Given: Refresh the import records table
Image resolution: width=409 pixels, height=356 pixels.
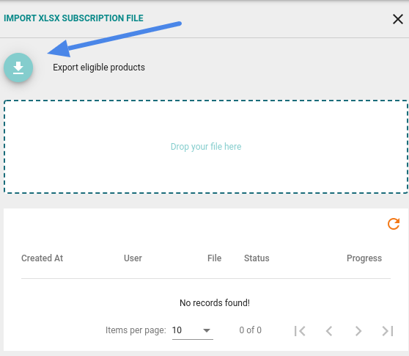Looking at the screenshot, I should point(394,224).
